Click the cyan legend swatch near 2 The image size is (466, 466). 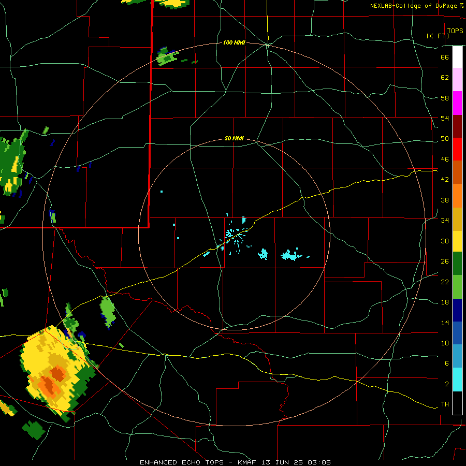(x=457, y=379)
